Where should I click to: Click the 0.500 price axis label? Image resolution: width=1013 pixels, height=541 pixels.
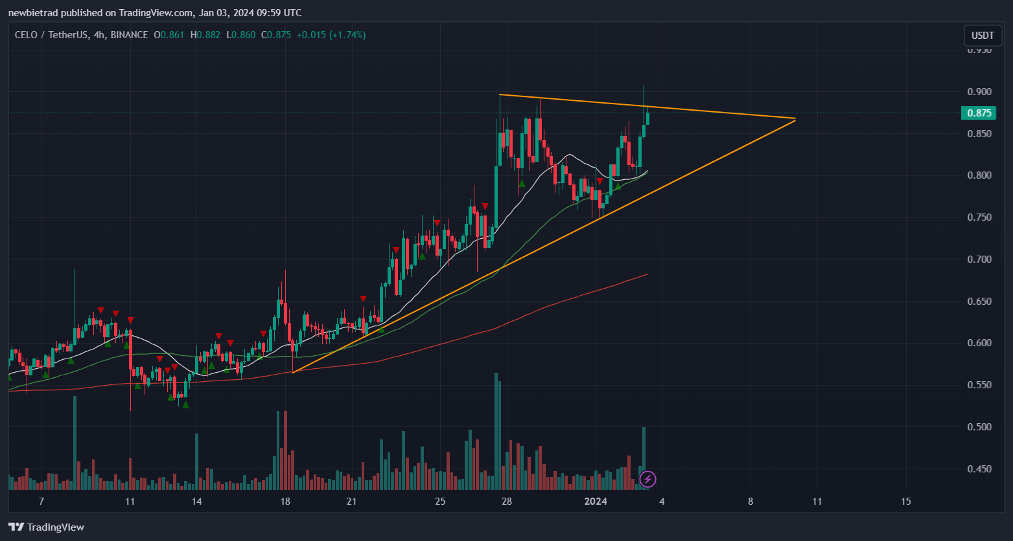point(979,427)
